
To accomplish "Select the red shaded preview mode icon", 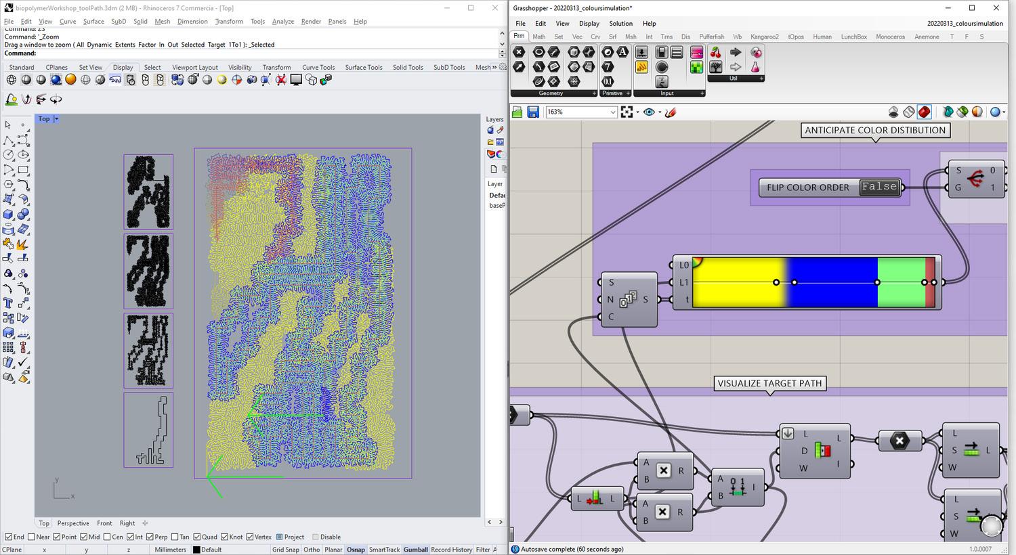I will (x=925, y=112).
